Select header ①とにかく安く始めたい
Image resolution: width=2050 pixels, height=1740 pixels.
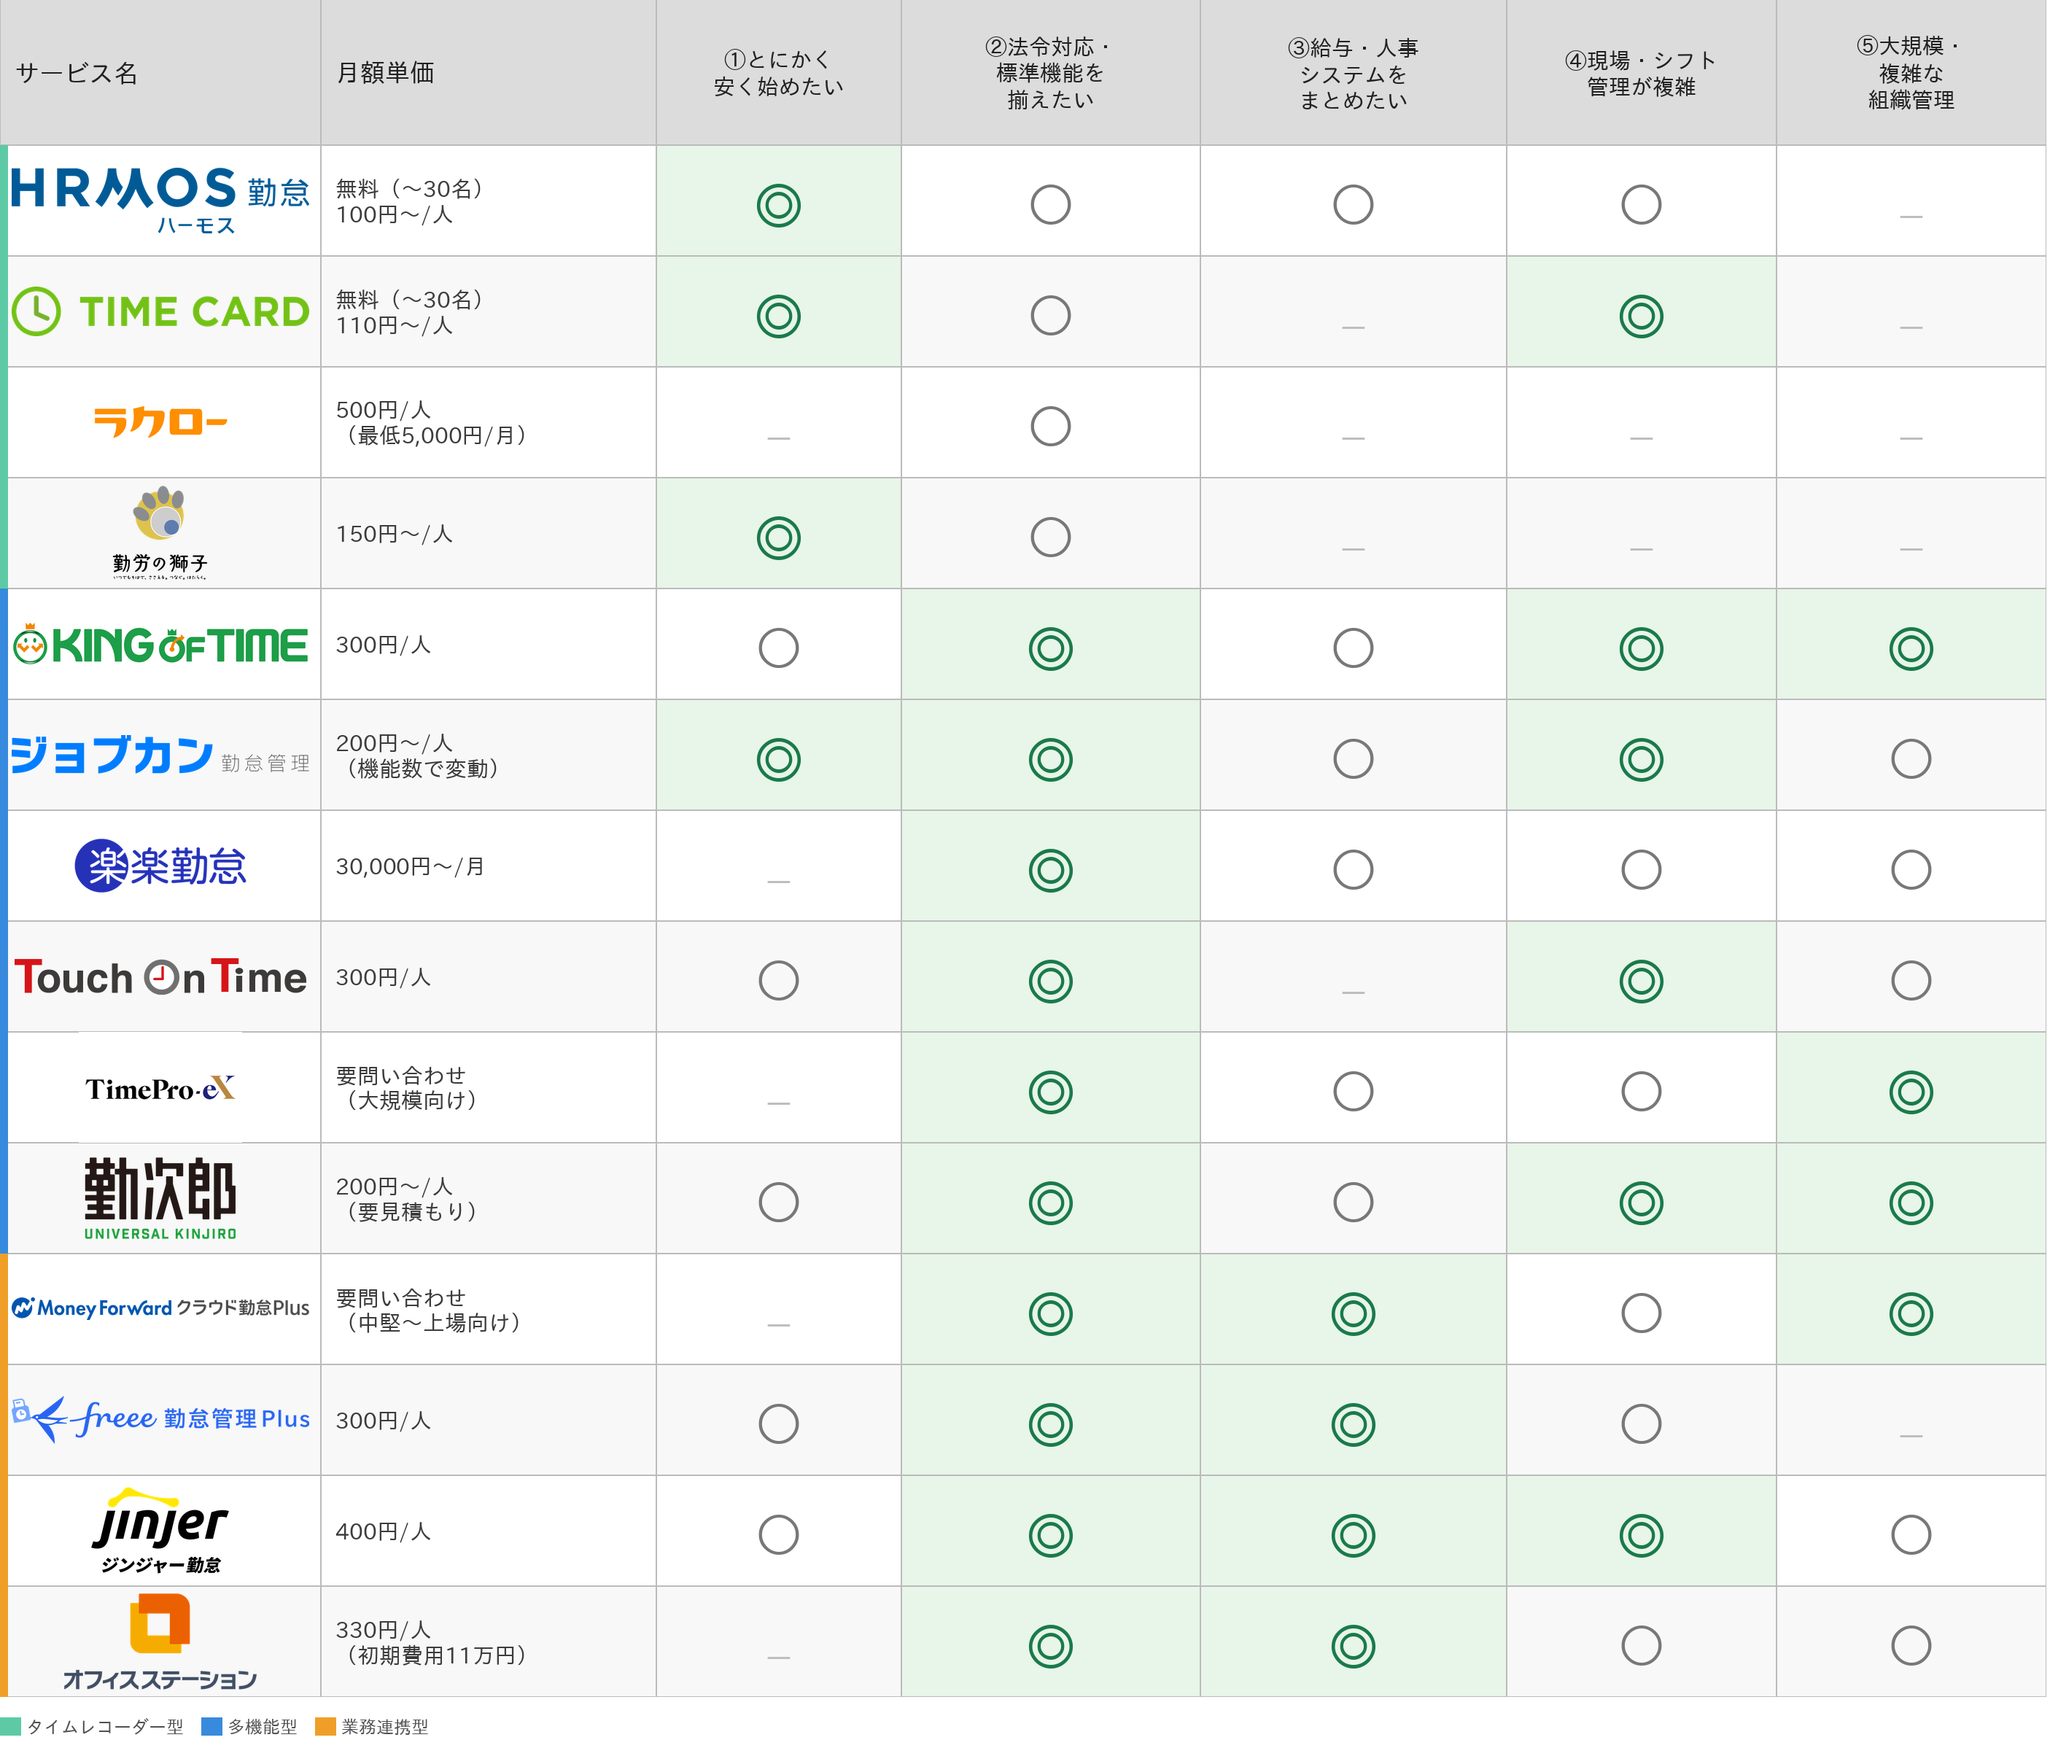778,73
